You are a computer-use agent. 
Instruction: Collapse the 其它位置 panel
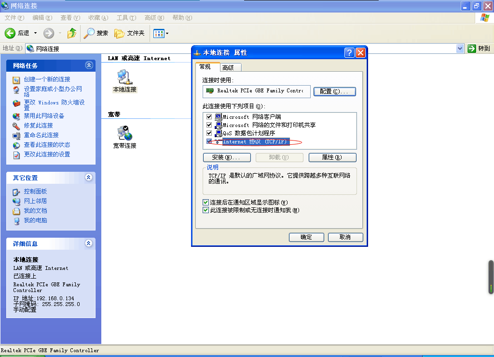(89, 178)
